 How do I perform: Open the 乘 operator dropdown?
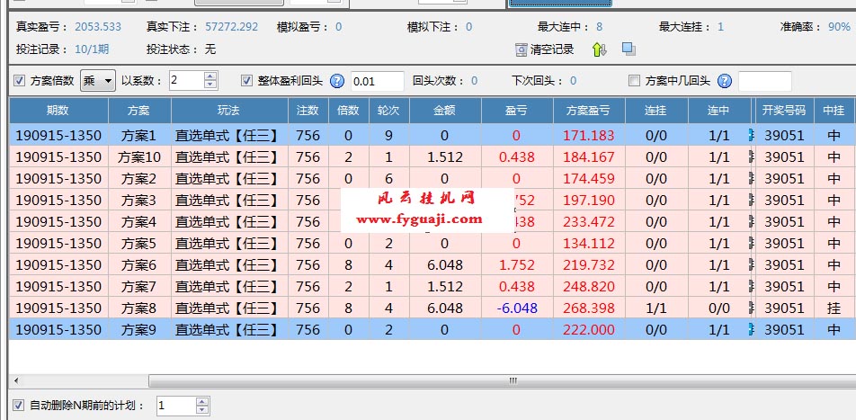pyautogui.click(x=98, y=81)
